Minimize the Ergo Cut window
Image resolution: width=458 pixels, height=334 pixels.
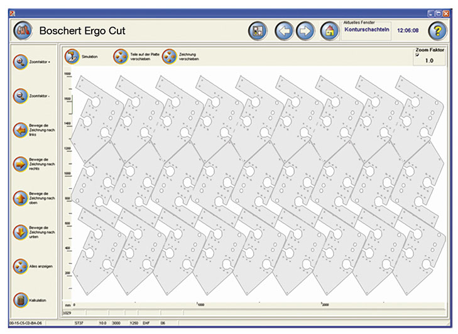(x=431, y=13)
